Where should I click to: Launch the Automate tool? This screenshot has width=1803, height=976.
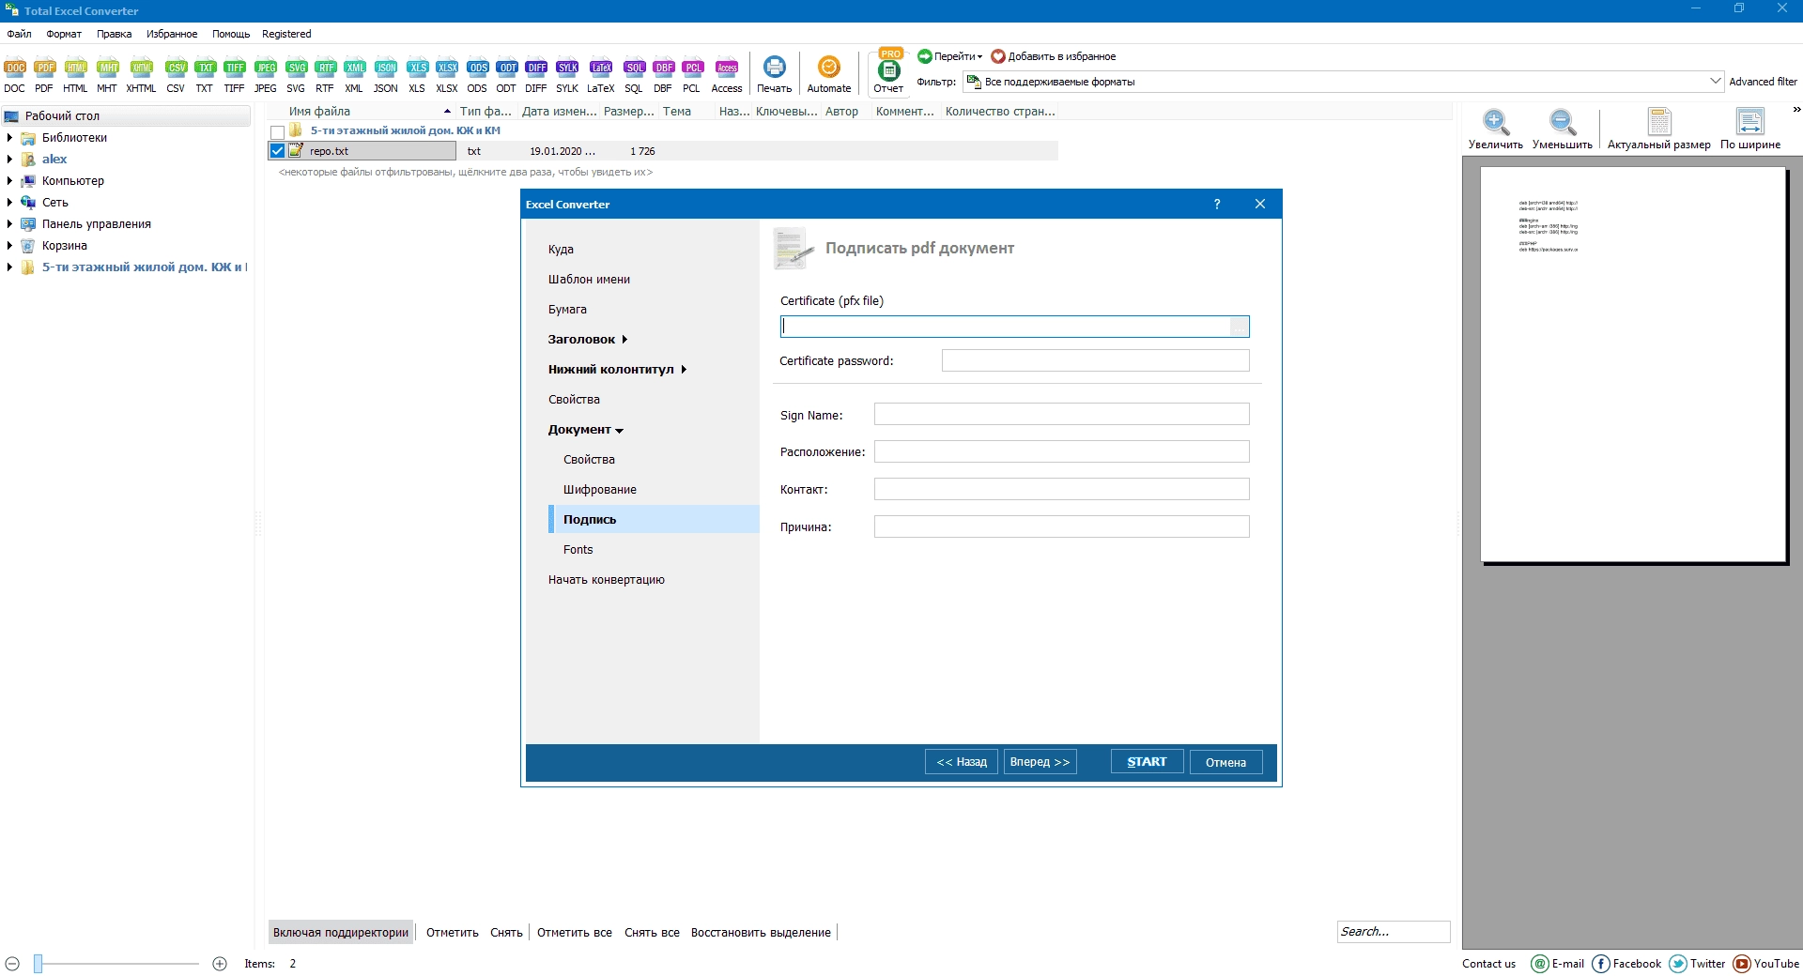829,75
